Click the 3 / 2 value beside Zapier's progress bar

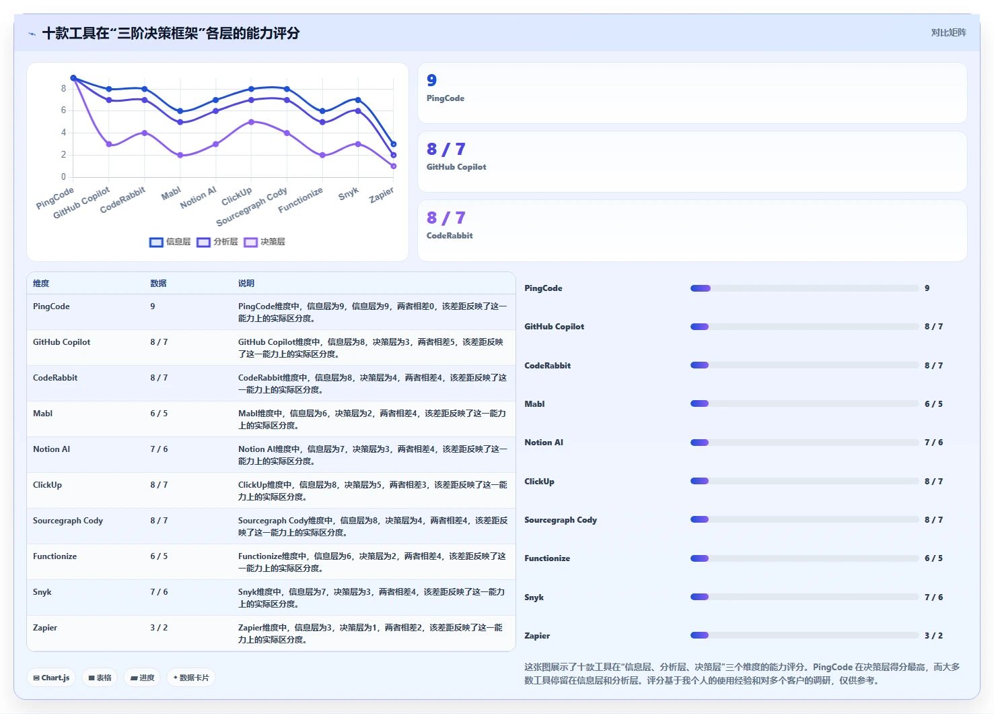(x=933, y=636)
